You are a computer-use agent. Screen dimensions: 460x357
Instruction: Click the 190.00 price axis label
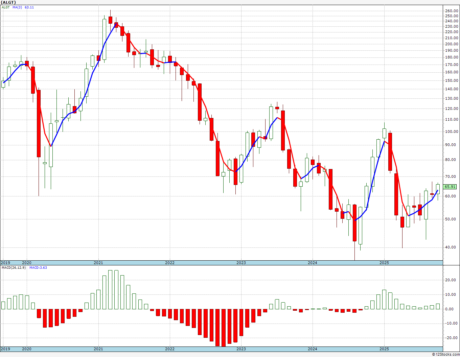pos(452,50)
